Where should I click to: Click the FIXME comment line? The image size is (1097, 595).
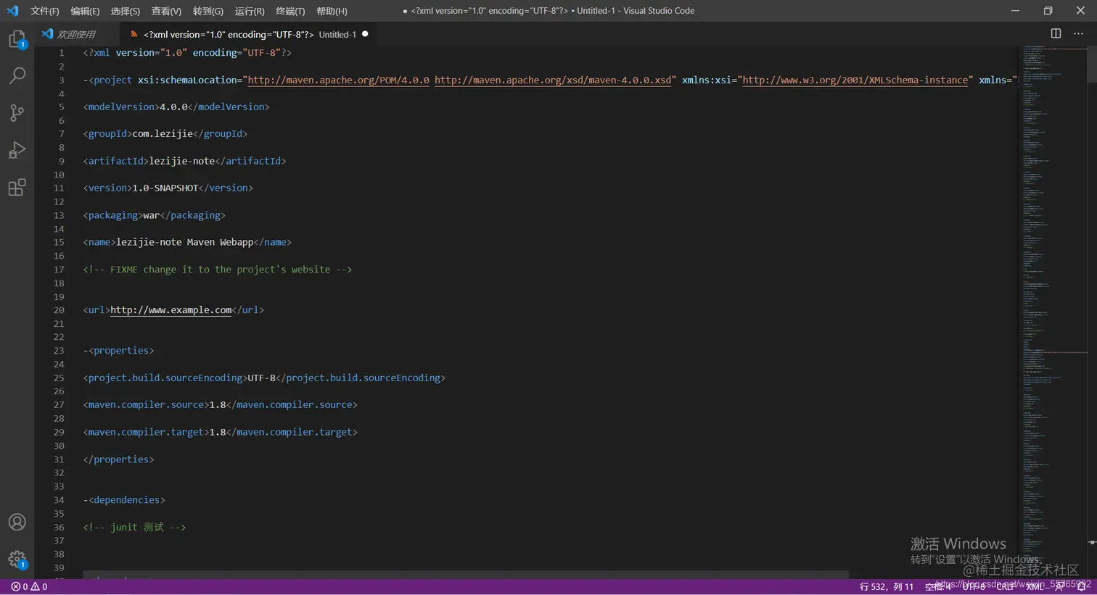tap(218, 269)
